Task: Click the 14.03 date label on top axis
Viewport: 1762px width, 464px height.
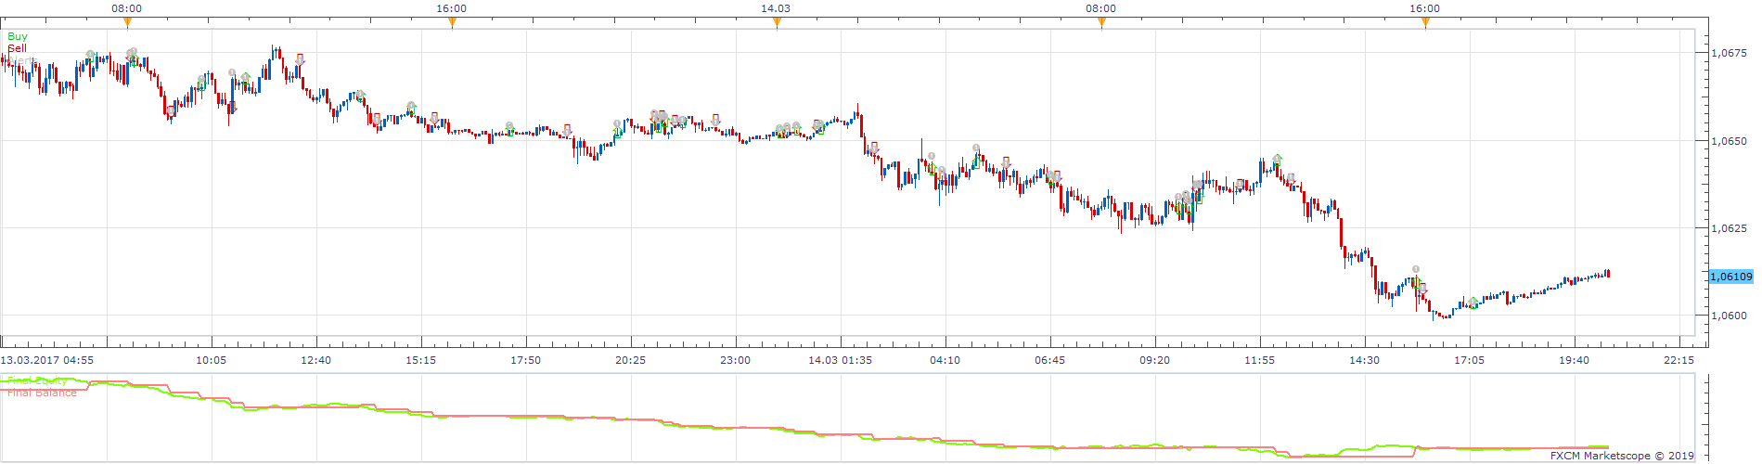Action: point(776,8)
